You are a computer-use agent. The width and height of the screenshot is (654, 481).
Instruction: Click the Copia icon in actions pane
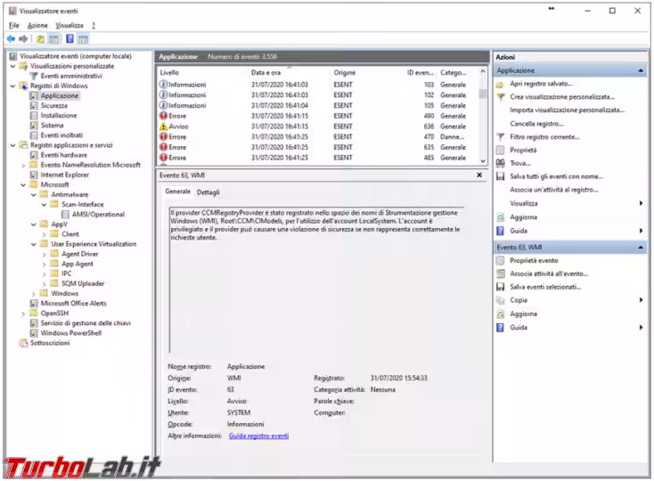[501, 300]
